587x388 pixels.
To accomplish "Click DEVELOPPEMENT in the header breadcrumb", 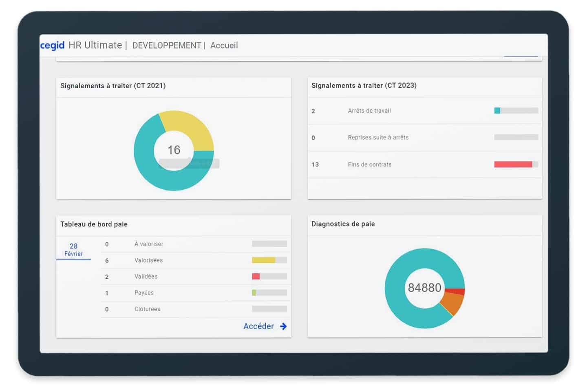I will tap(167, 45).
